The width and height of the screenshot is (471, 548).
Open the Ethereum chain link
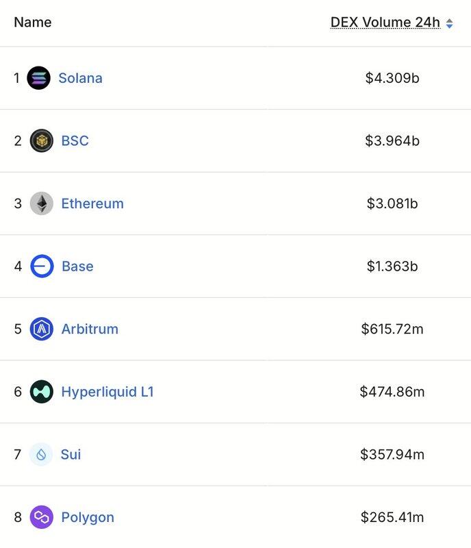click(x=92, y=203)
